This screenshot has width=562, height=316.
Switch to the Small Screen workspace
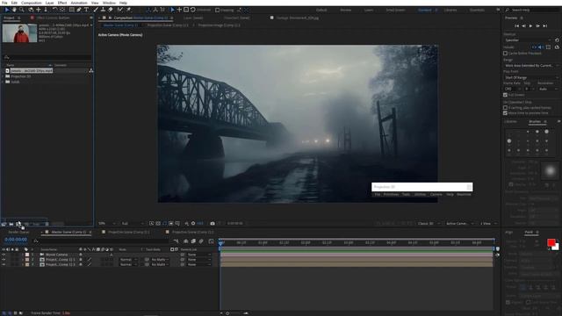pos(395,10)
